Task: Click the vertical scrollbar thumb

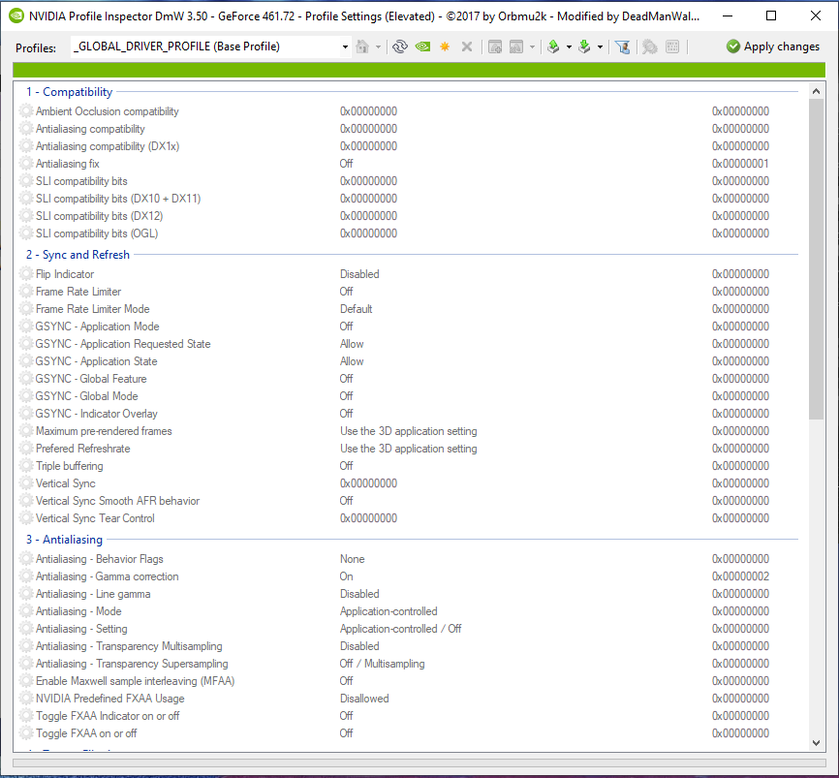Action: pyautogui.click(x=816, y=259)
